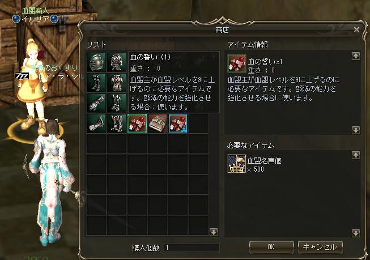Select the blue-bordered blood item in the list

[178, 123]
